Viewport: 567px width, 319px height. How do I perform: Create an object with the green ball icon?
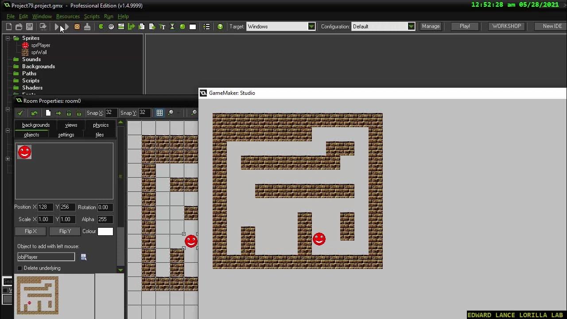coord(183,27)
